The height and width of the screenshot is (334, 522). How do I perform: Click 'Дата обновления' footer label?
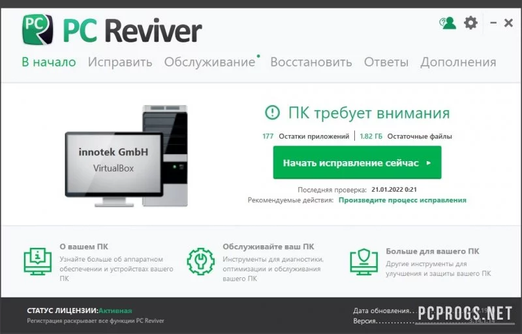382,311
